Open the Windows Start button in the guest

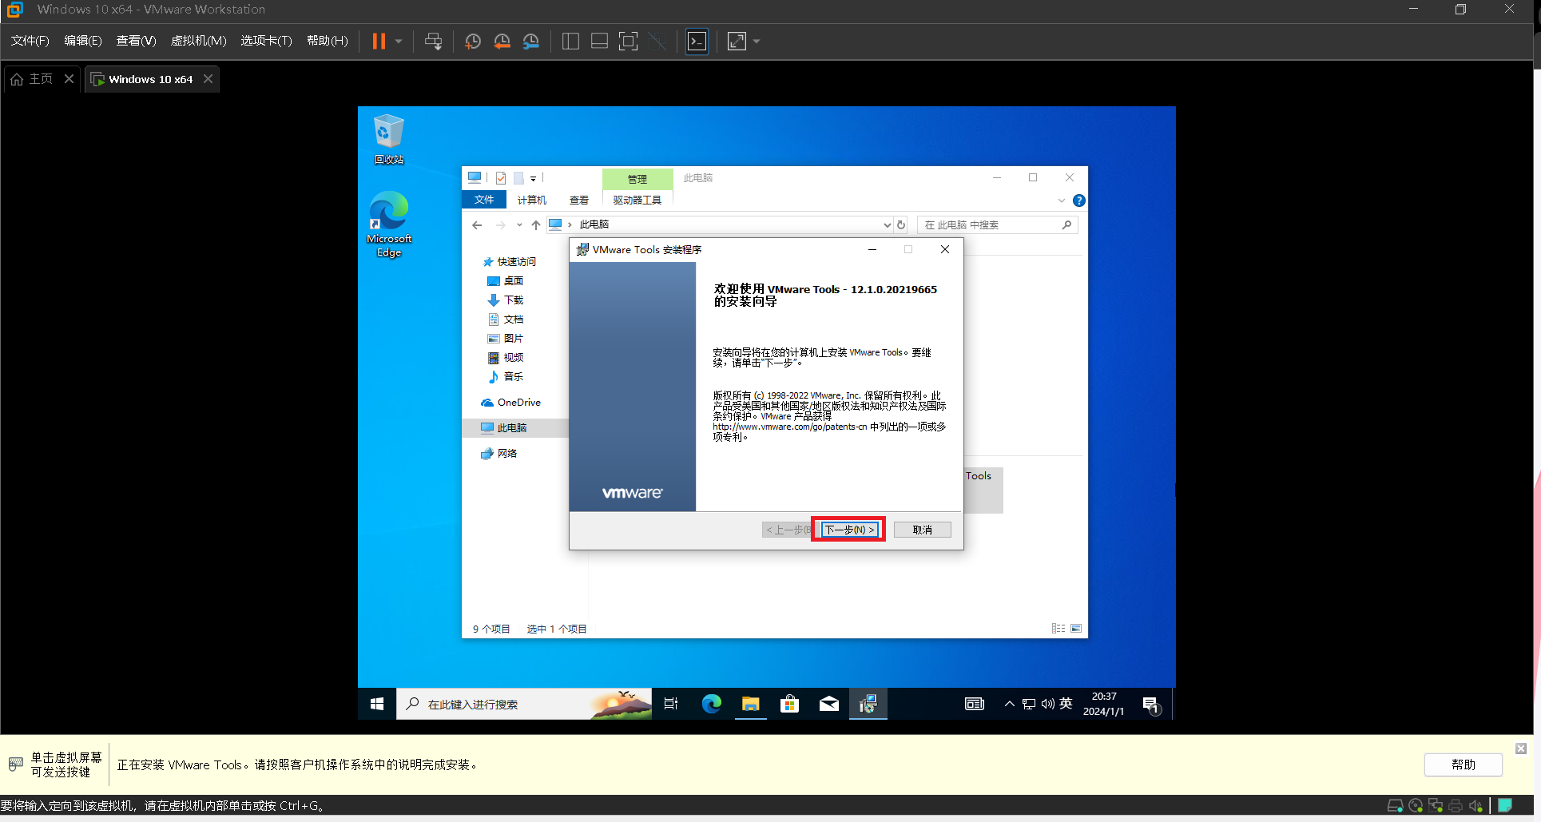pyautogui.click(x=377, y=704)
